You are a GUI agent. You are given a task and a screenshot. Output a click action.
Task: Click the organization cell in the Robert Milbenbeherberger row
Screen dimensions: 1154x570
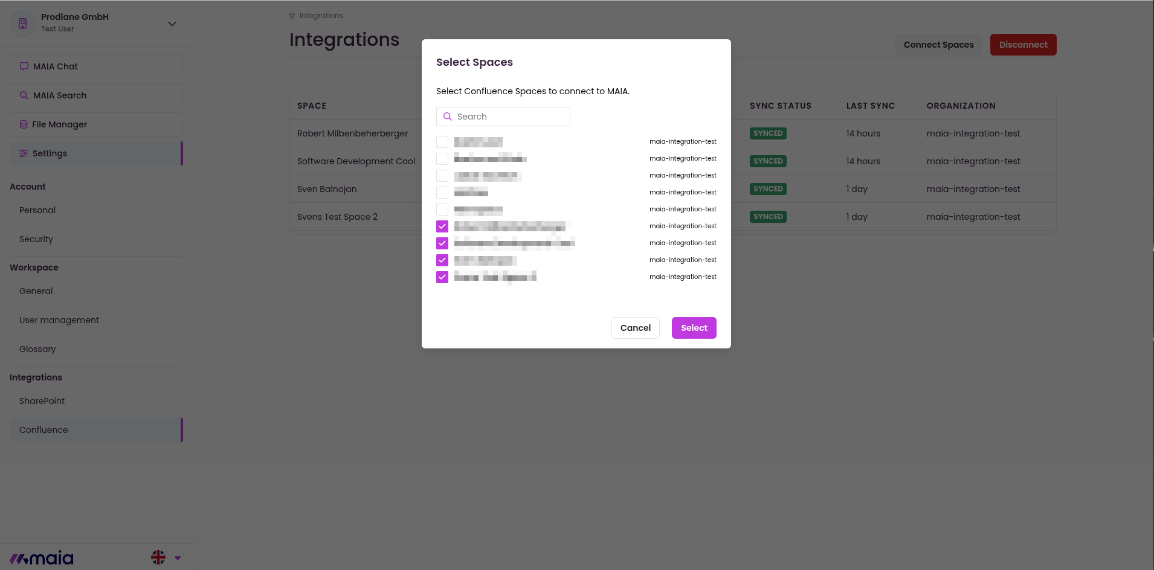[x=973, y=133]
